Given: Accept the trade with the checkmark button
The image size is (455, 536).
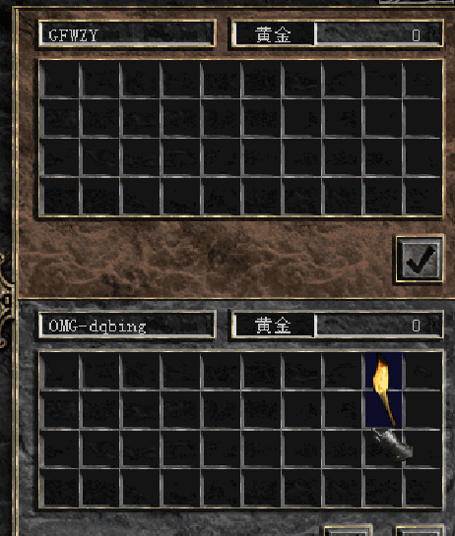Looking at the screenshot, I should (x=420, y=259).
